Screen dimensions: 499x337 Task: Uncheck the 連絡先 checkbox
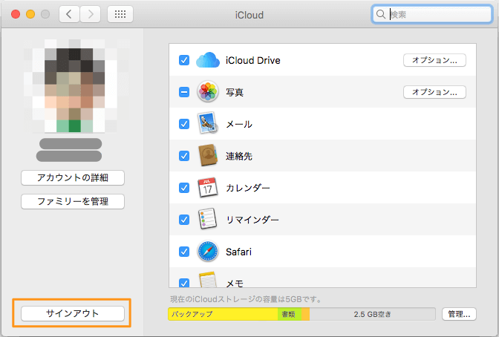184,156
